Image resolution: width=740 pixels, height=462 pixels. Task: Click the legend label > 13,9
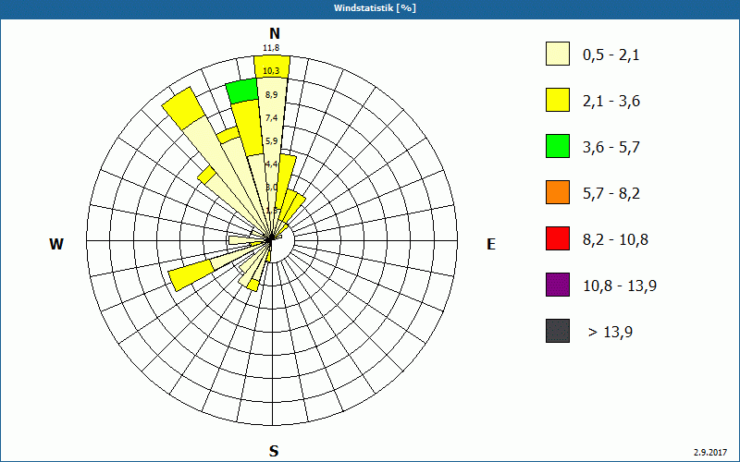610,333
